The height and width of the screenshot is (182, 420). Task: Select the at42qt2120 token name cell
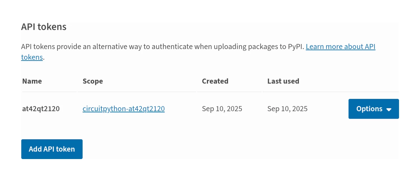pyautogui.click(x=41, y=109)
